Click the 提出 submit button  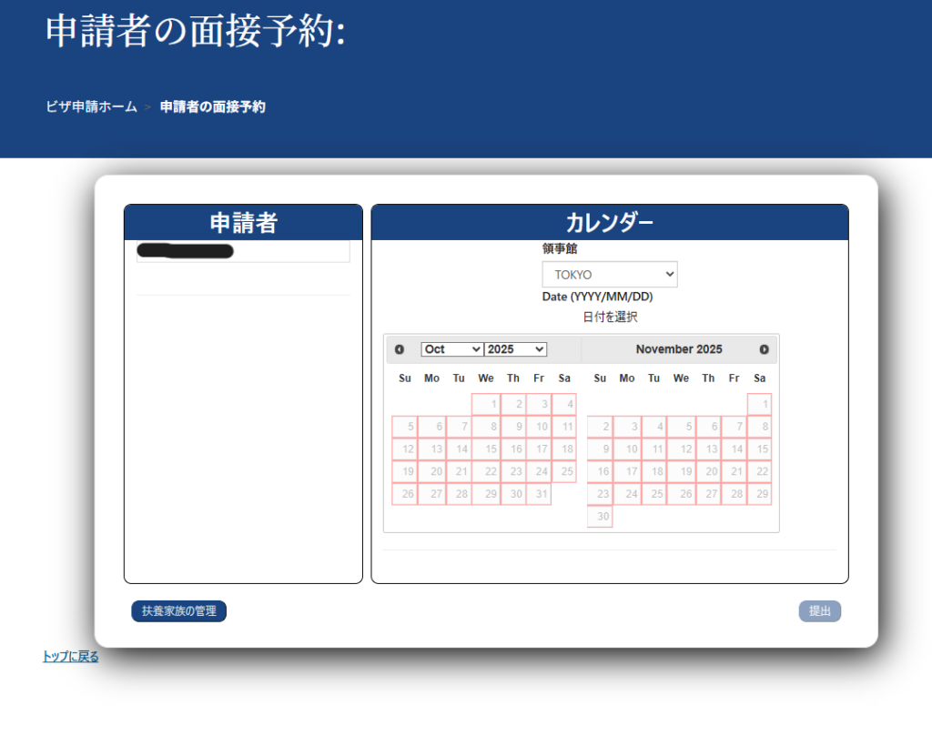819,611
